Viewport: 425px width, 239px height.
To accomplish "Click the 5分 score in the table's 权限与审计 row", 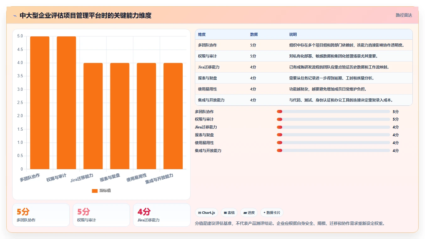I will click(253, 56).
